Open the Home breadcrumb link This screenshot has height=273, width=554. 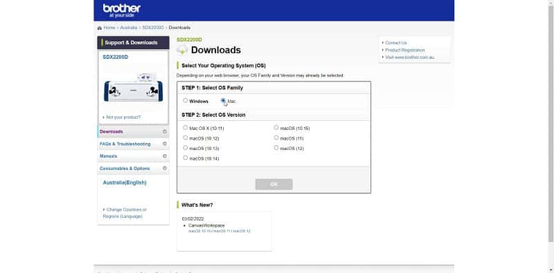coord(109,28)
